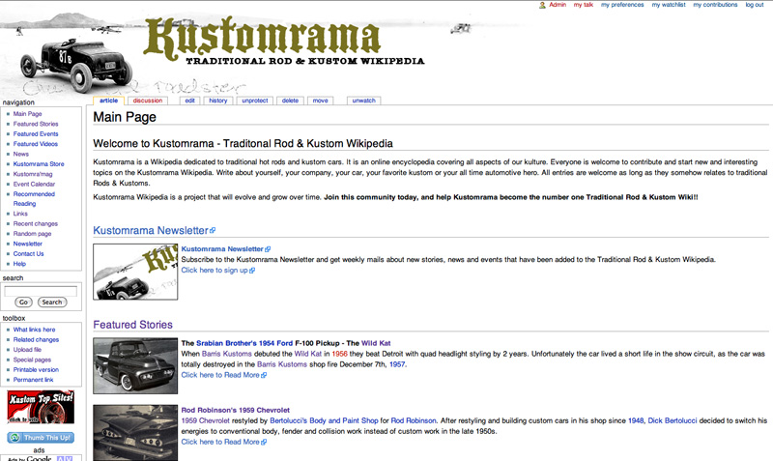Click Read More under Rod Robinson story
This screenshot has height=461, width=773.
[220, 443]
